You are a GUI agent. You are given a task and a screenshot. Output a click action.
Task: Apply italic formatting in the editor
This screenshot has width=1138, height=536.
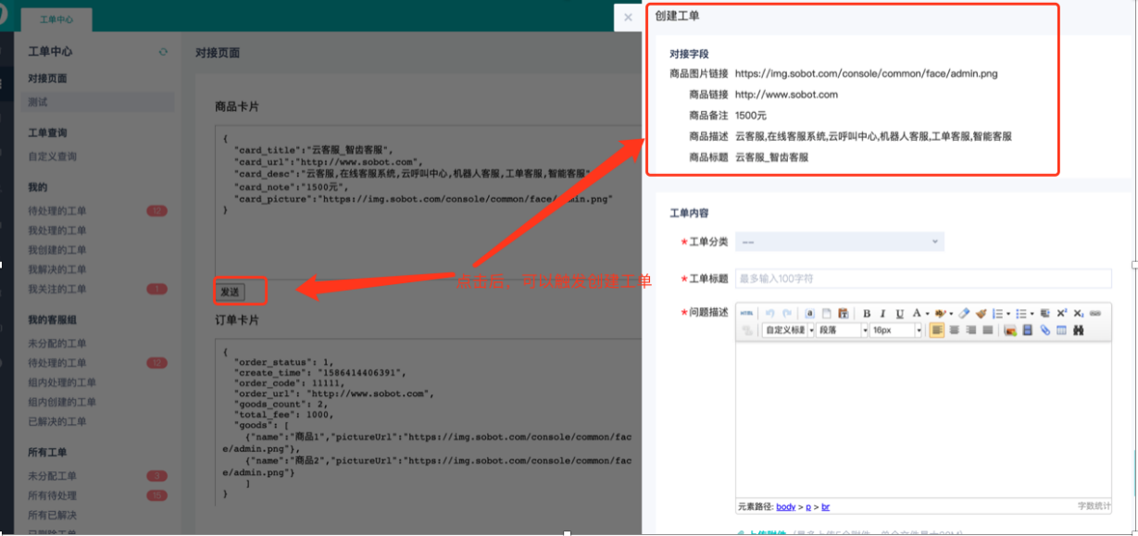(x=882, y=313)
